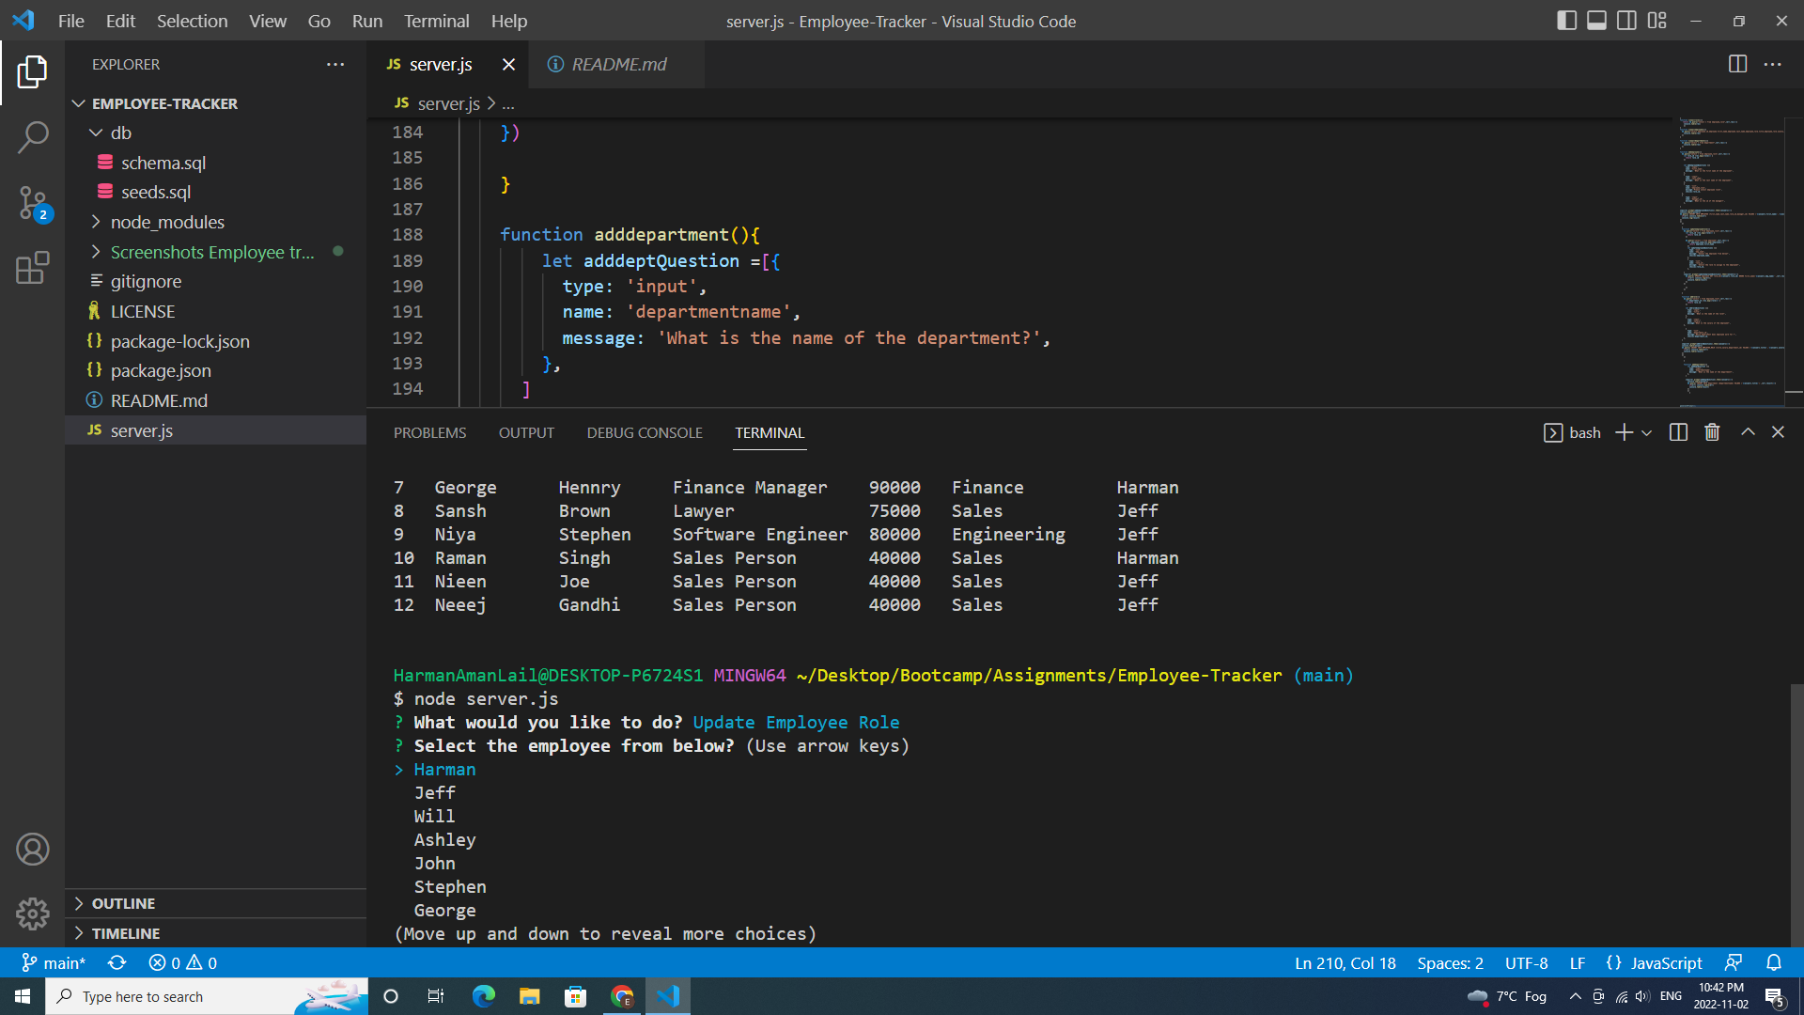The image size is (1804, 1015).
Task: Click the main* branch indicator
Action: [54, 962]
